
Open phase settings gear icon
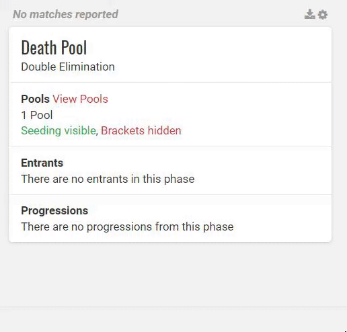[x=323, y=15]
